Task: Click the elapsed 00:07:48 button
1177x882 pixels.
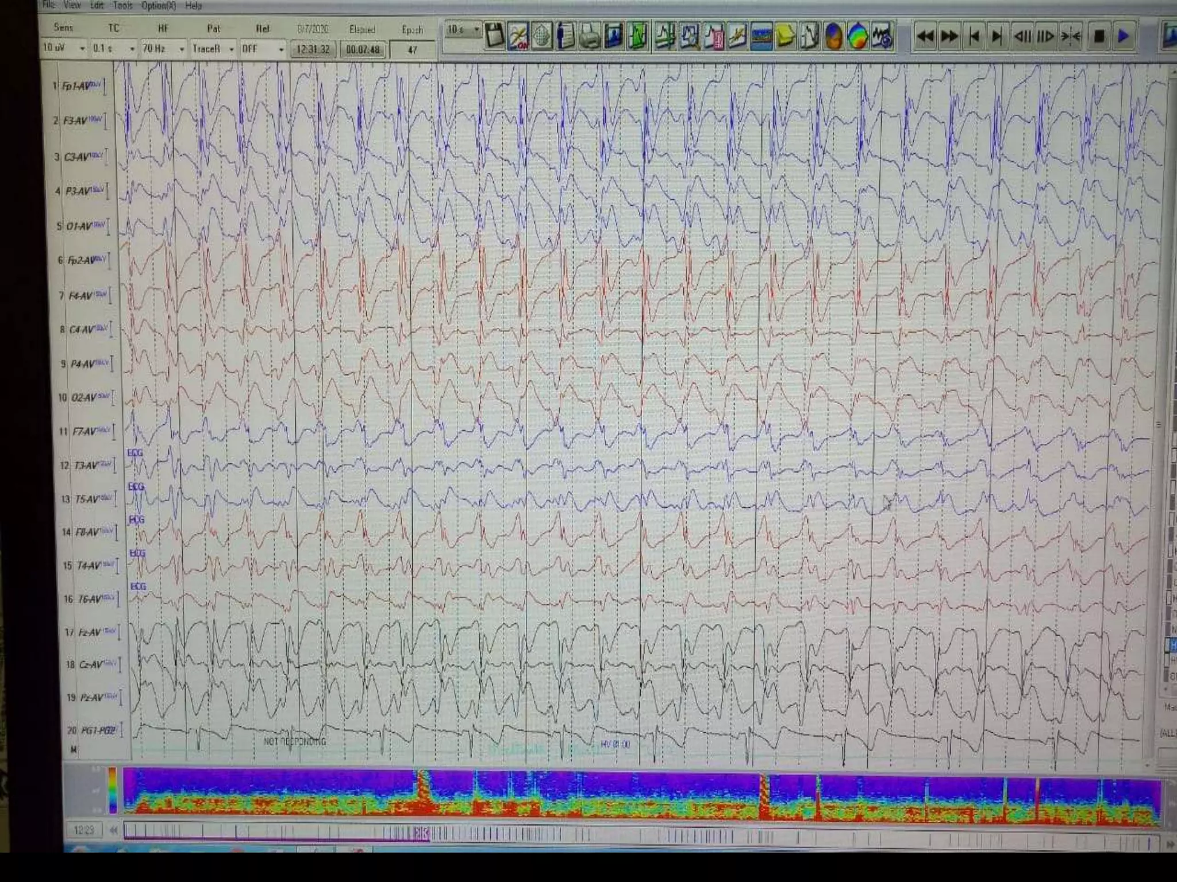Action: (363, 50)
